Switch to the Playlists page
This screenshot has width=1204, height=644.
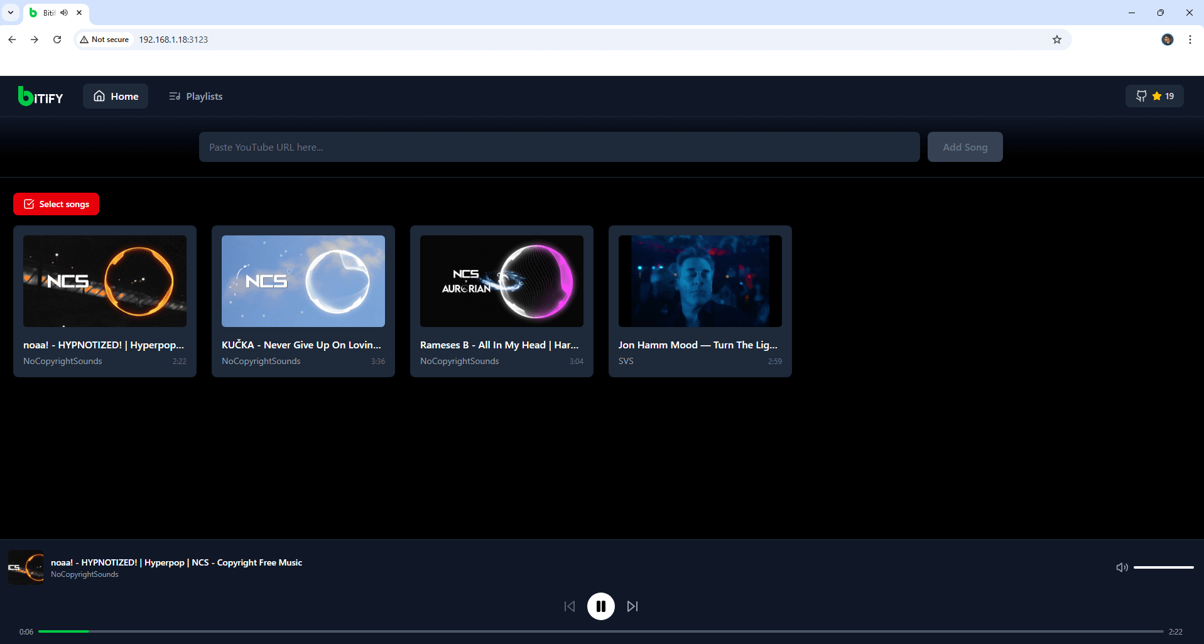(203, 96)
